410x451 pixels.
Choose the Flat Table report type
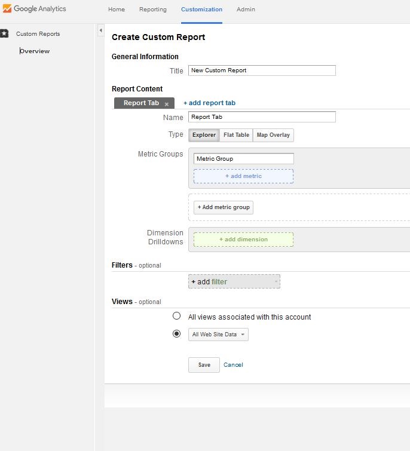[236, 135]
